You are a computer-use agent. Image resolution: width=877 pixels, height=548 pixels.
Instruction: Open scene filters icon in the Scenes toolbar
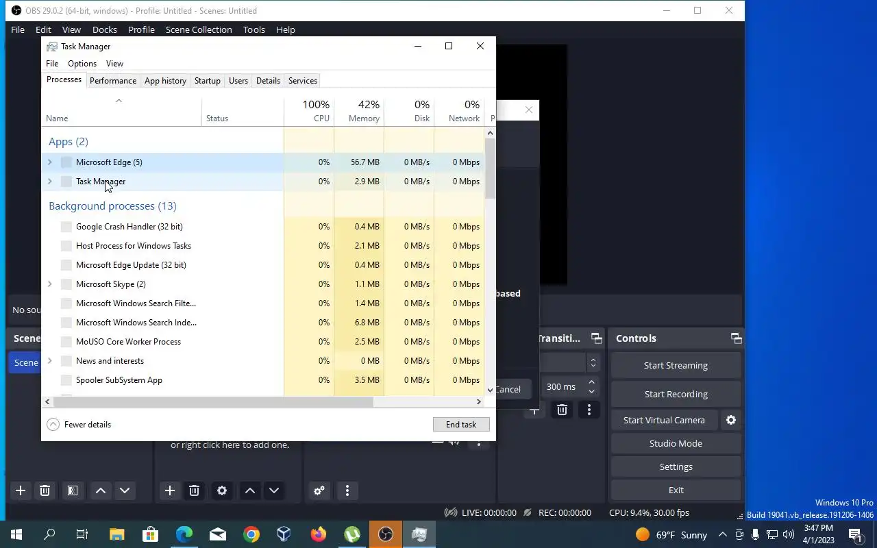tap(72, 490)
